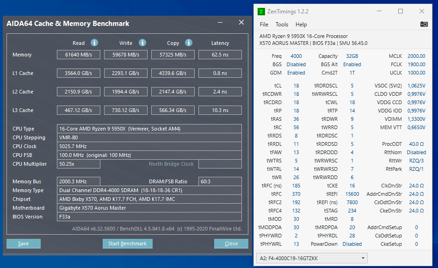The width and height of the screenshot is (438, 268).
Task: Click the L1 Cache Read value 3564.0 GB/s
Action: pos(79,73)
